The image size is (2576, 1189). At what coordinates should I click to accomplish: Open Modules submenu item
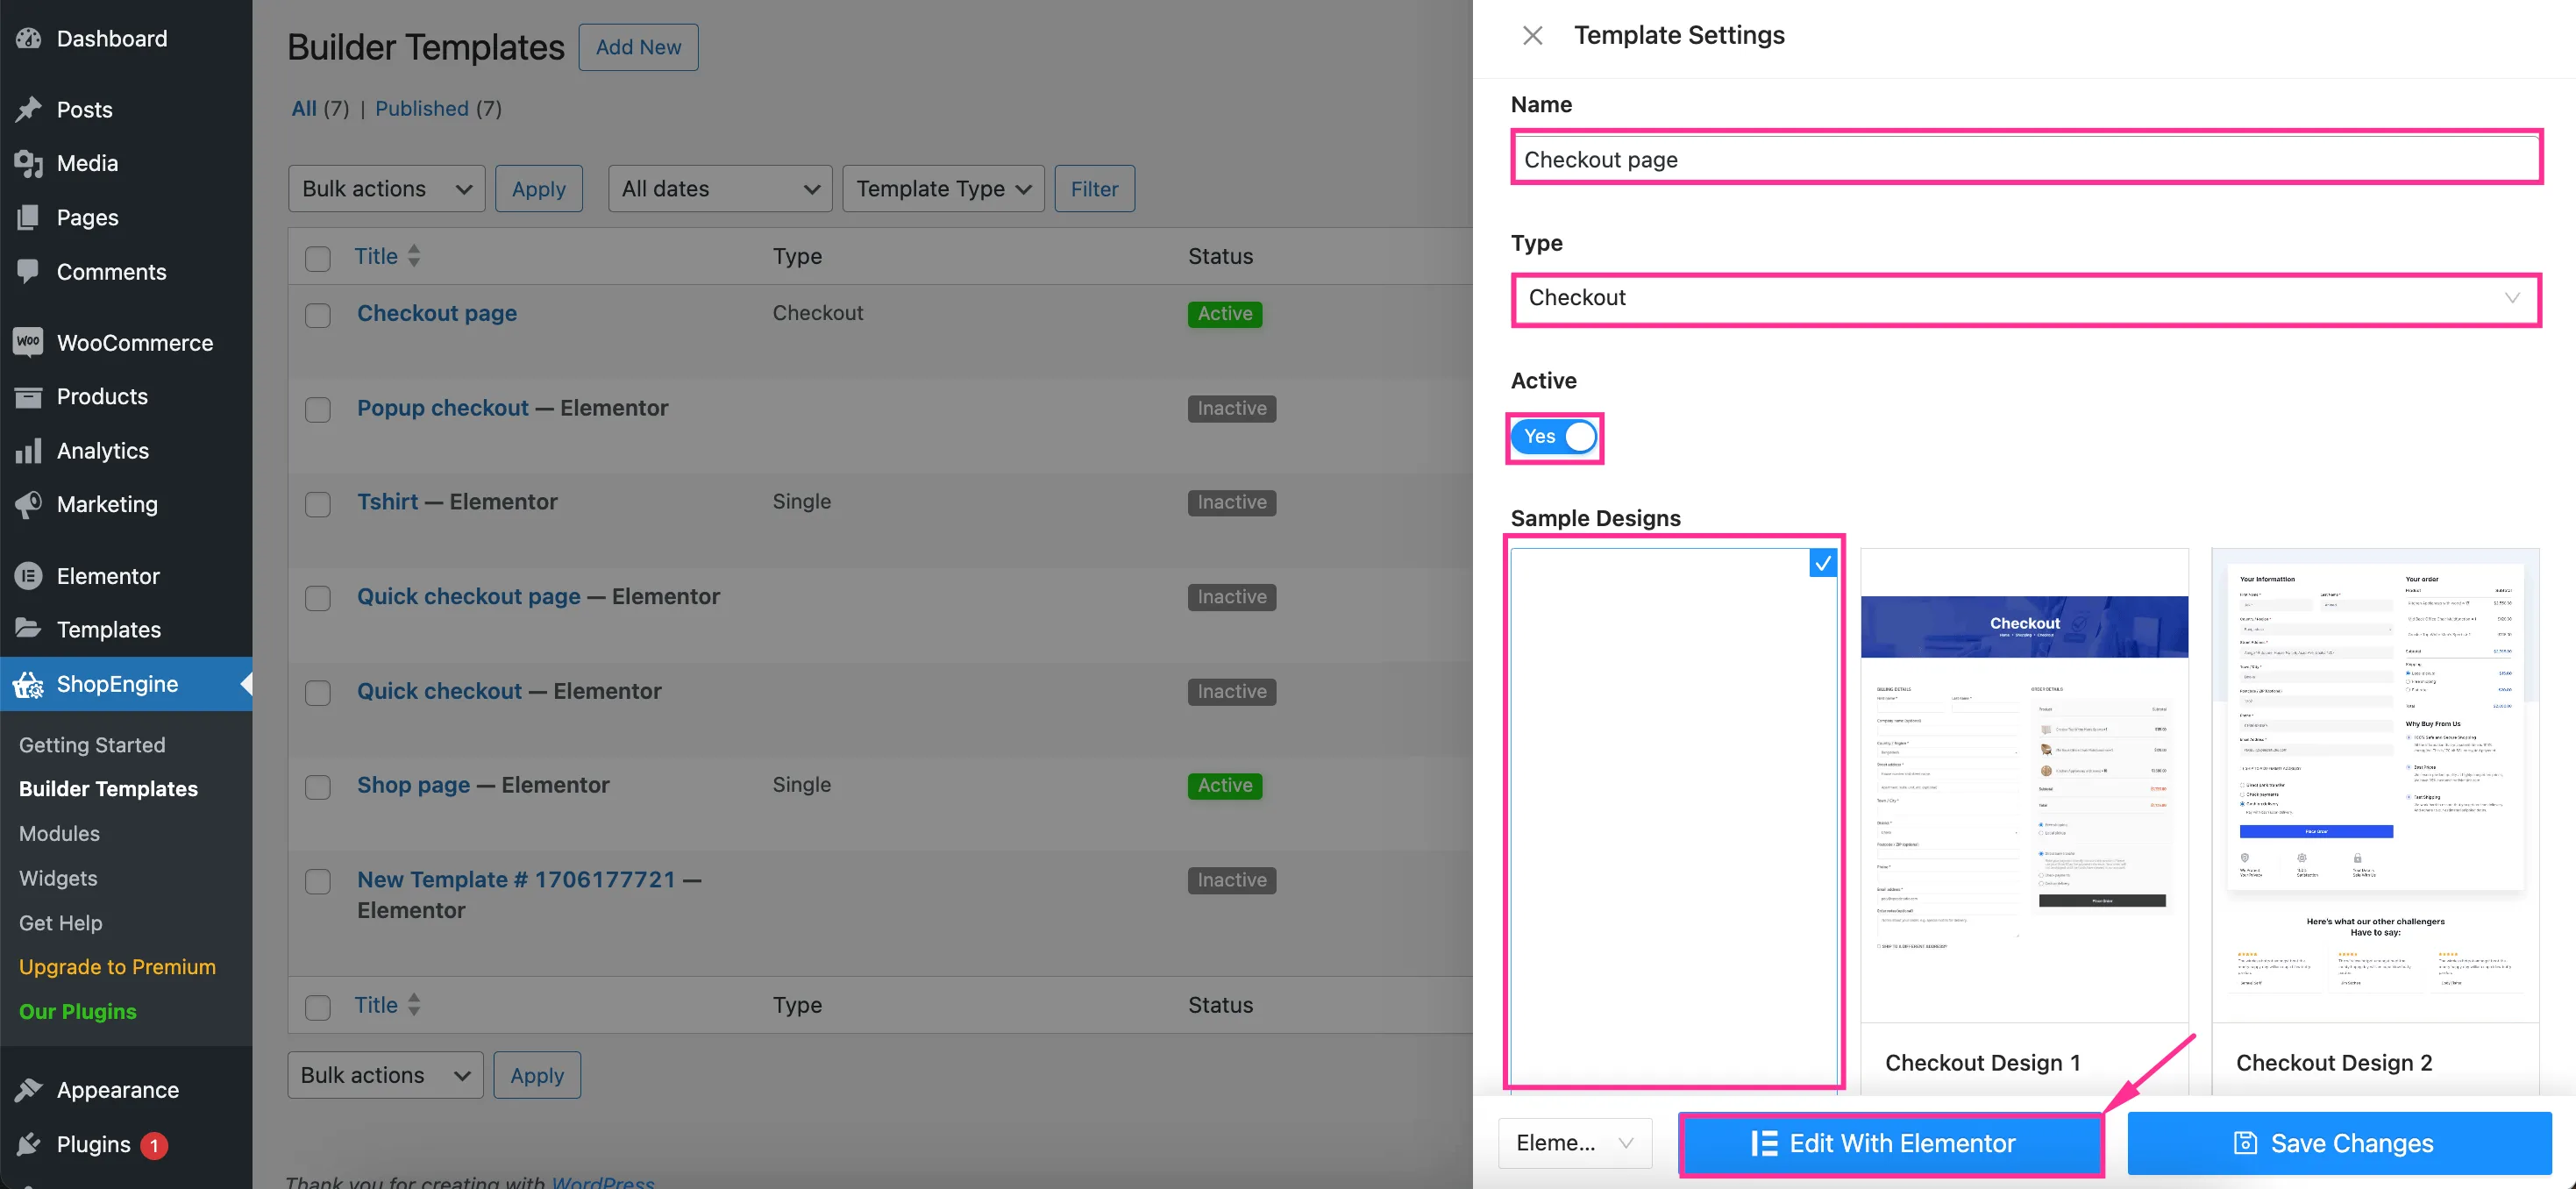point(59,833)
